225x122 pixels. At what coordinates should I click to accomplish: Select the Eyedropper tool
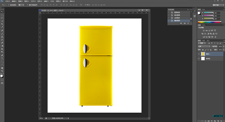click(2, 27)
